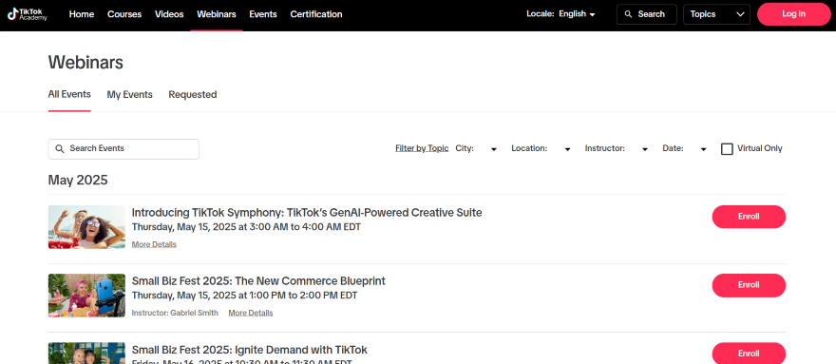836x364 pixels.
Task: Click the magnifier icon in top Search button
Action: tap(629, 14)
